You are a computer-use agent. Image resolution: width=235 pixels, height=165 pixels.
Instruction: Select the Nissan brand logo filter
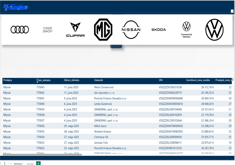(x=131, y=29)
